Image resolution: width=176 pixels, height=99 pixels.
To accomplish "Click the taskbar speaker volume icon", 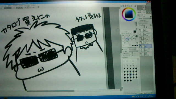I will point(143,96).
